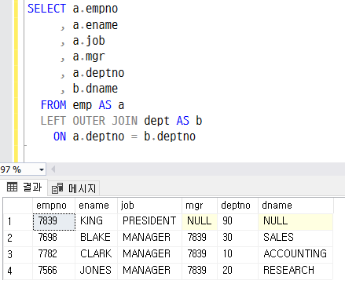Click the CLARK ename cell
The image size is (345, 284).
pyautogui.click(x=96, y=255)
